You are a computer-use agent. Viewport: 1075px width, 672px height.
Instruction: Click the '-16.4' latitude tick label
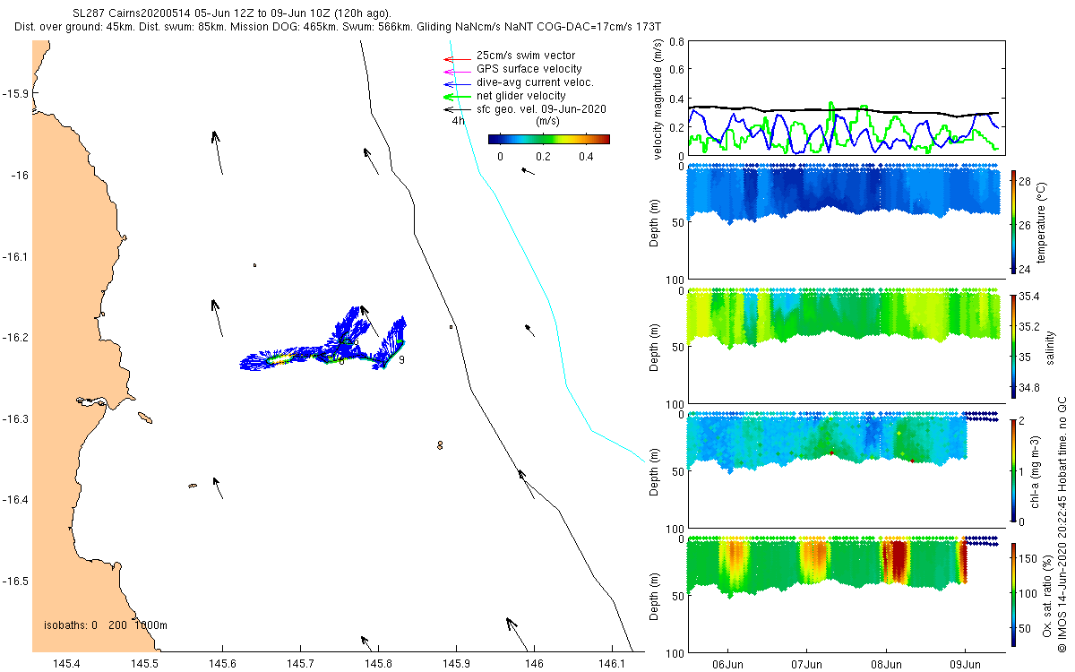[x=15, y=500]
